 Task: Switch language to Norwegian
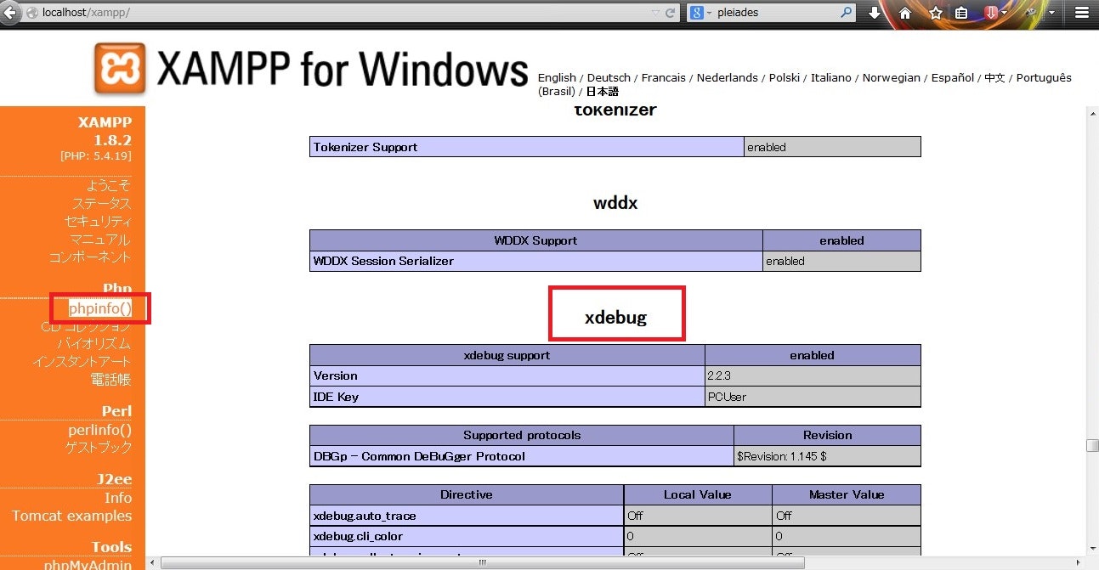(892, 77)
